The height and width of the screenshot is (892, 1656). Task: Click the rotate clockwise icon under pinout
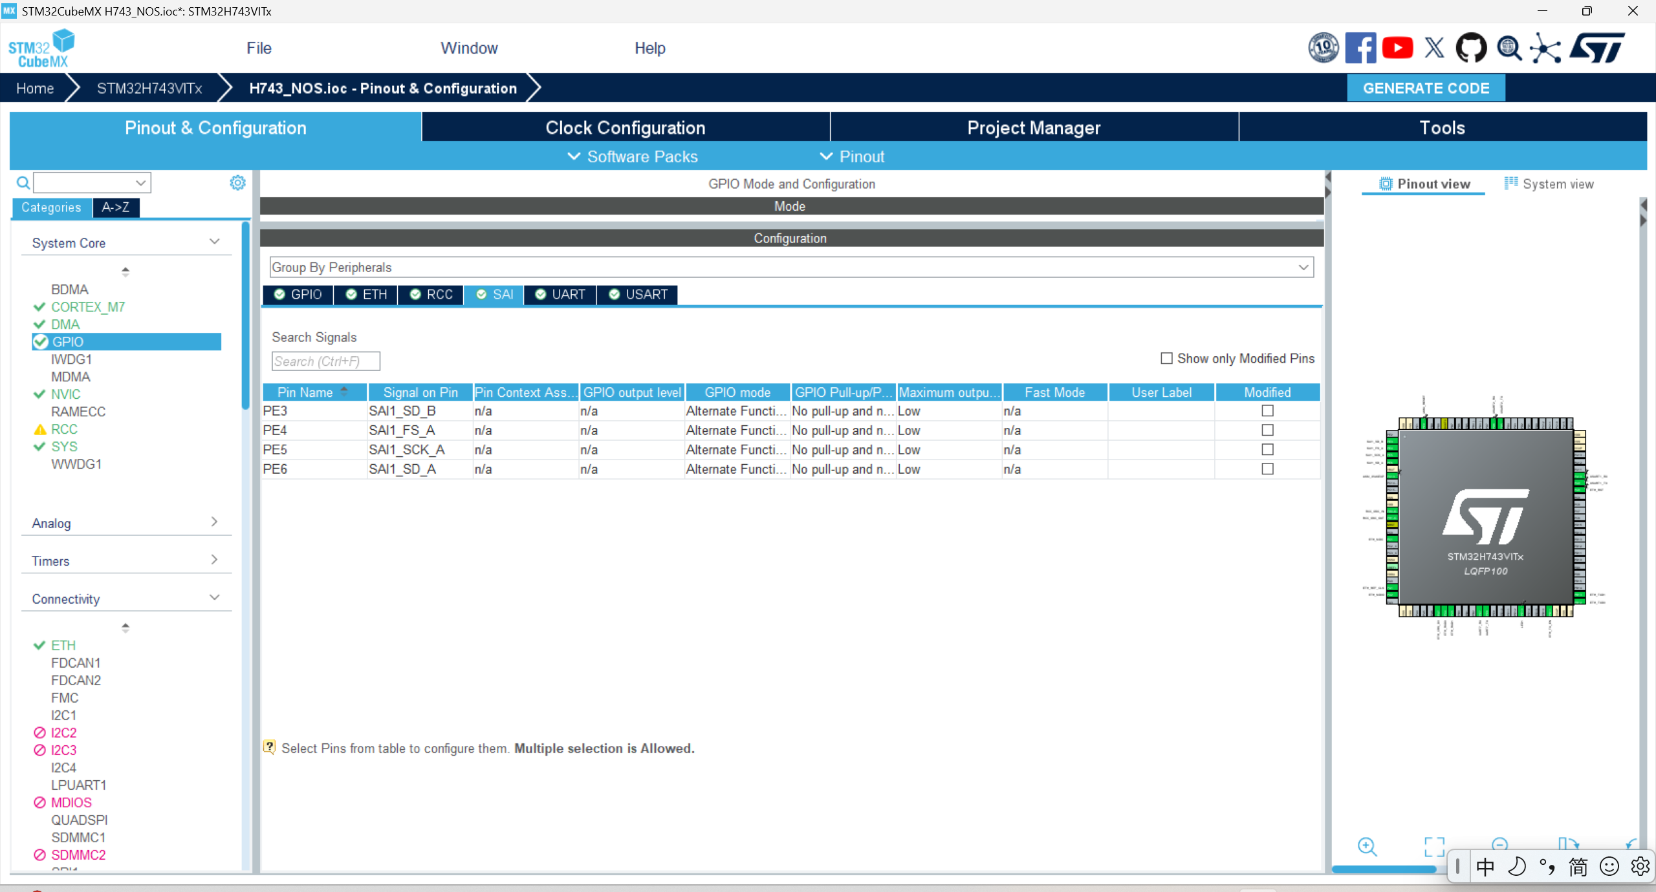pos(1568,844)
